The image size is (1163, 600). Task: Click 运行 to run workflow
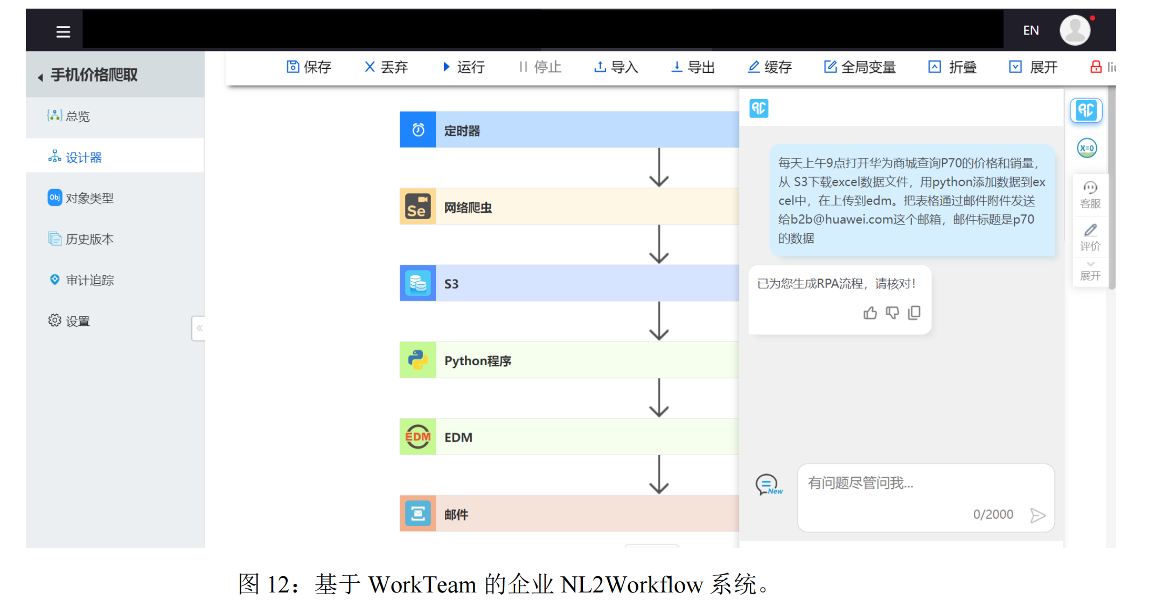pyautogui.click(x=464, y=67)
